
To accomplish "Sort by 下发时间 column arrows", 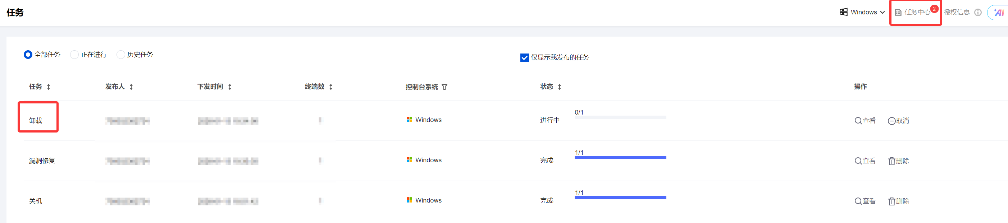I will point(230,87).
